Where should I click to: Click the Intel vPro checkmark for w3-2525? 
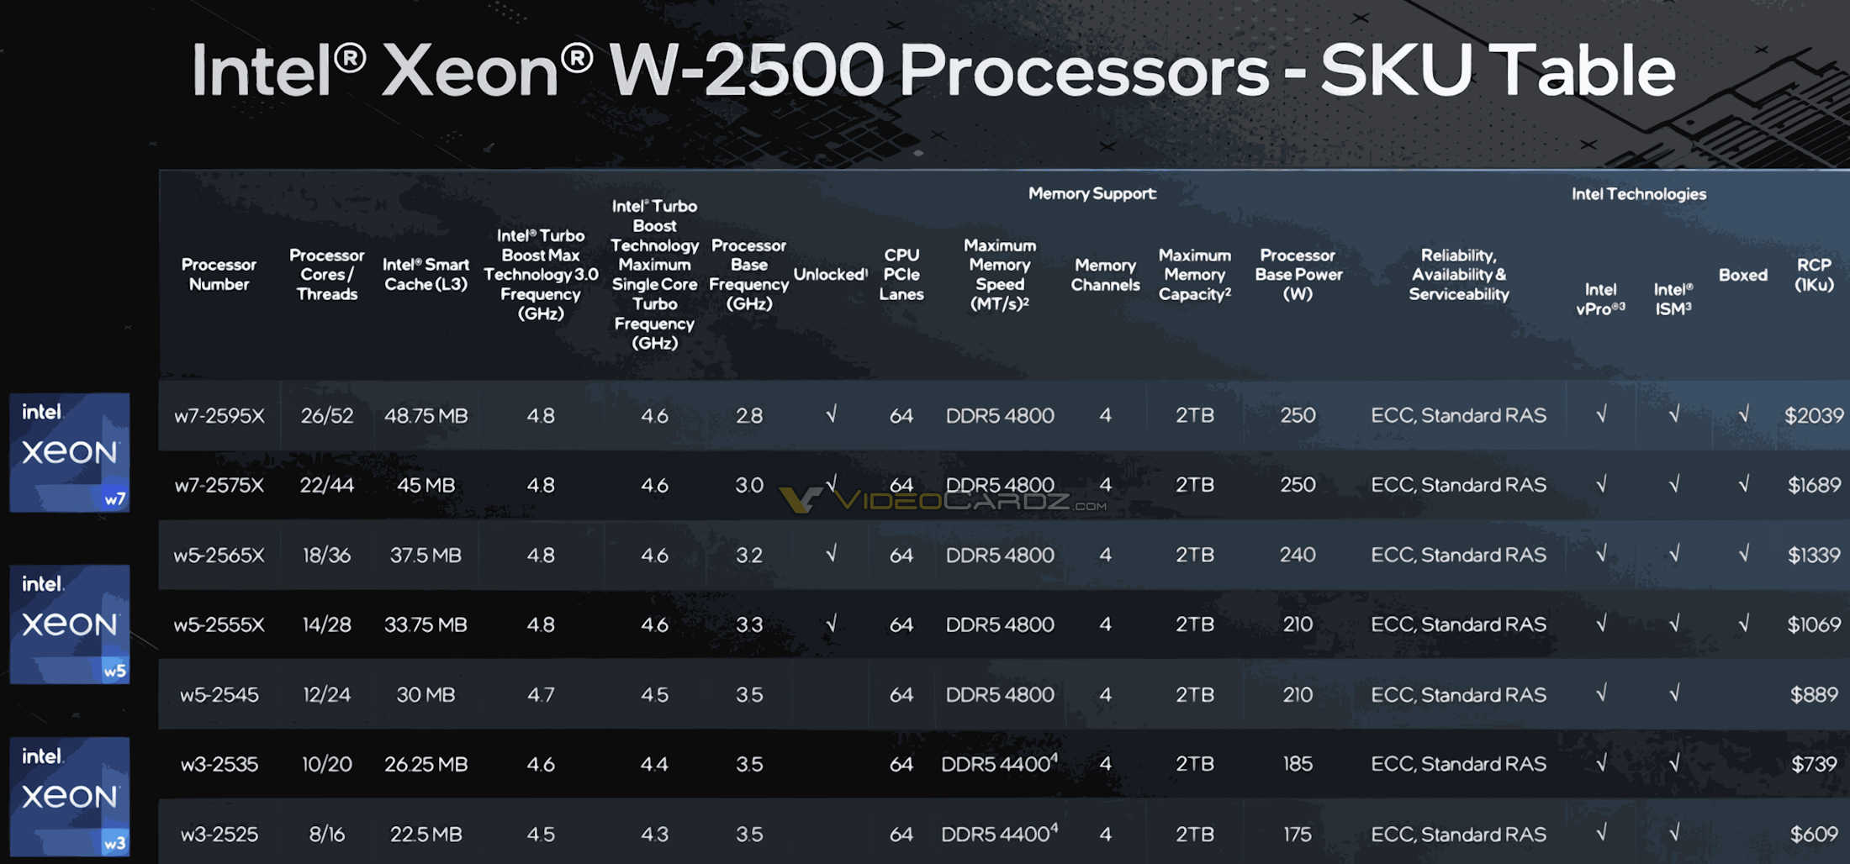1601,833
